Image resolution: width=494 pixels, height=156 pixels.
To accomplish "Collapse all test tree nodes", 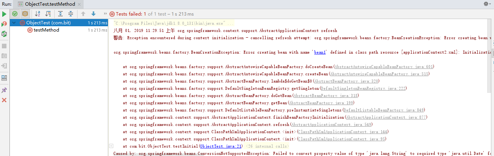I will (x=71, y=14).
